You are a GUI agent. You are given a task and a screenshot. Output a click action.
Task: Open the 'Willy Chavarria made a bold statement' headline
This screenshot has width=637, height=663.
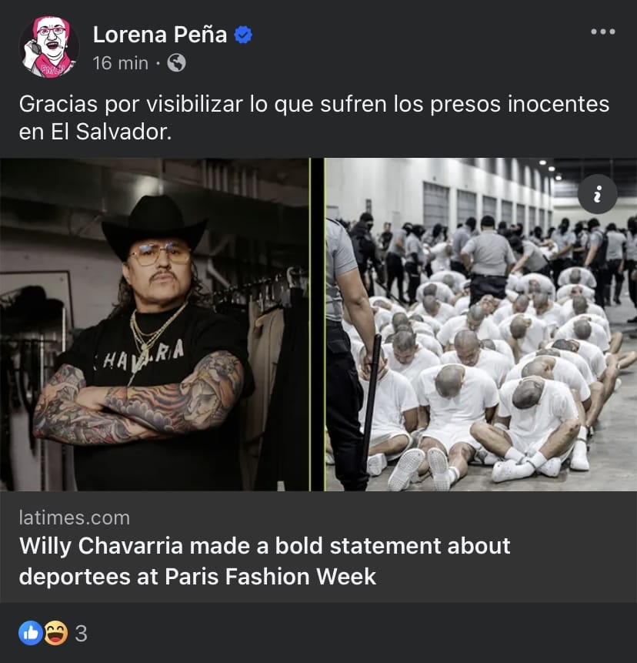(x=265, y=561)
